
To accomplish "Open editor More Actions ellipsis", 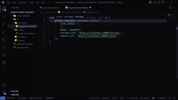I will pos(174,7).
